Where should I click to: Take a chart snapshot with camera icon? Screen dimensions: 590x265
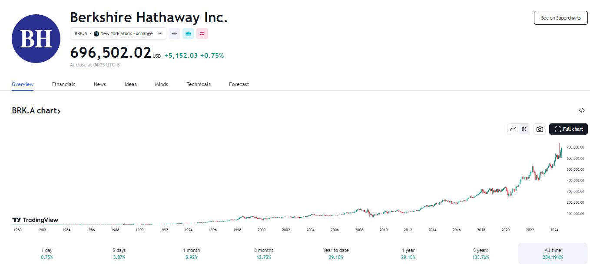point(539,129)
